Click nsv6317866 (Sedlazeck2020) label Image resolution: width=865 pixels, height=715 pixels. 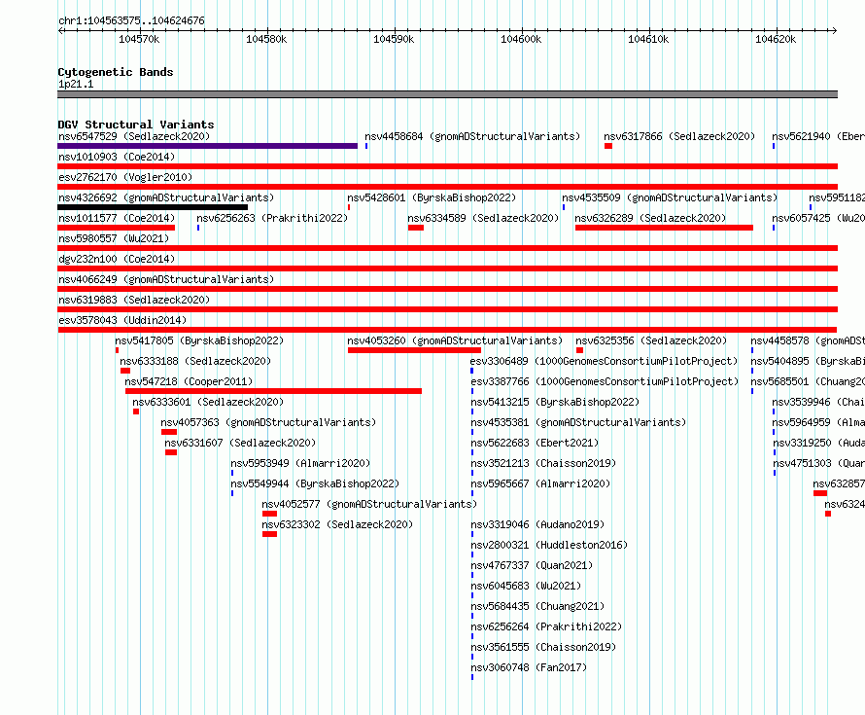point(679,136)
